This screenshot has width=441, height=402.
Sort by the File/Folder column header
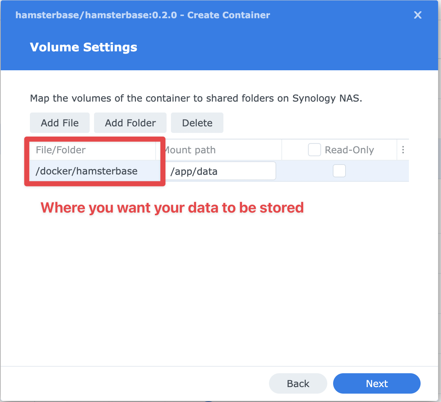61,150
